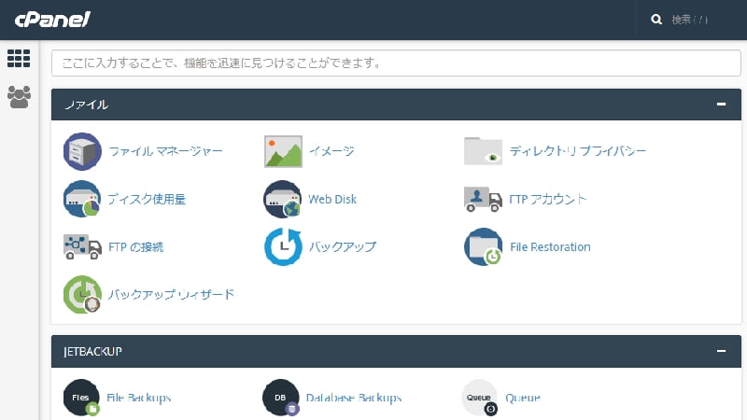Screen dimensions: 747x420
Task: Open the grid home view in sidebar
Action: pyautogui.click(x=19, y=58)
